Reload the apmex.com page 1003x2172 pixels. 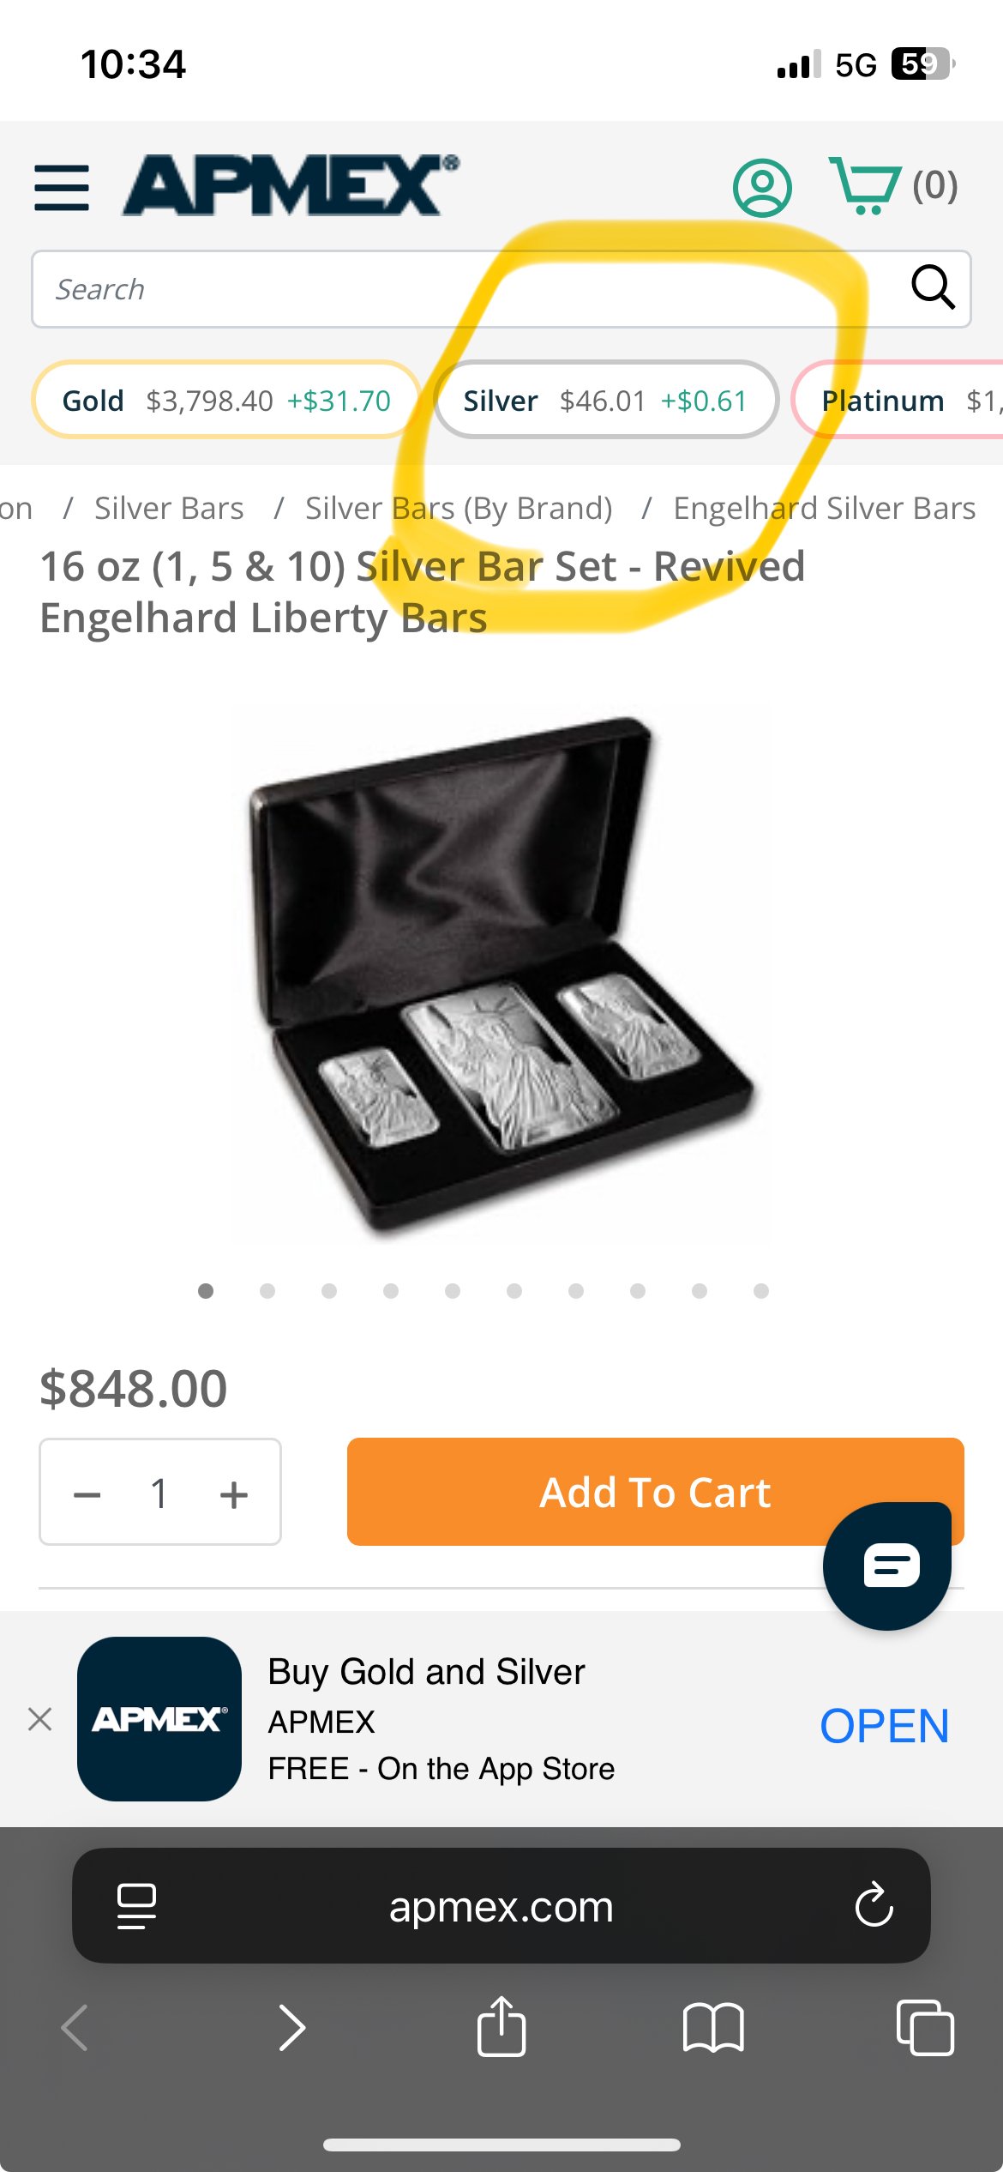pyautogui.click(x=874, y=1905)
